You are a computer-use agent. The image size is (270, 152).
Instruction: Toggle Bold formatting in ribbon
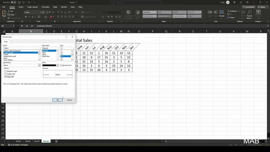click(26, 17)
